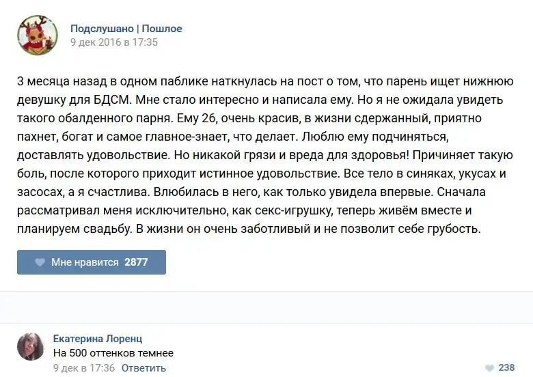Like Екатерина Лоренц's comment via heart icon
Viewport: 533px width, 377px height.
pos(489,367)
